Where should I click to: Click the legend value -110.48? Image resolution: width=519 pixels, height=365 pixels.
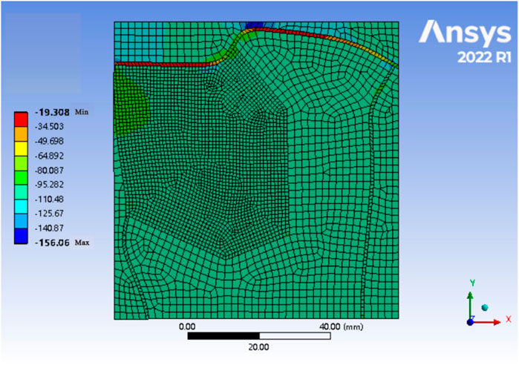(x=49, y=199)
